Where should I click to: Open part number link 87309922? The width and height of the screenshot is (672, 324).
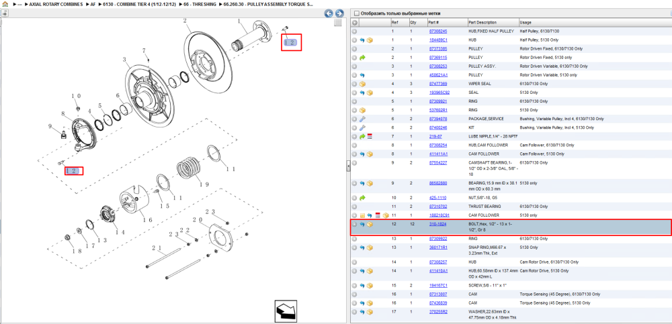pos(438,238)
